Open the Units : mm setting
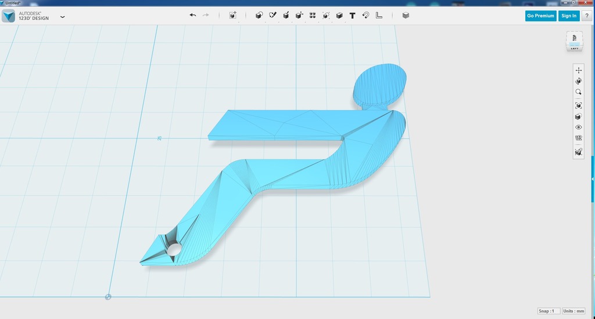This screenshot has height=319, width=595. [574, 311]
